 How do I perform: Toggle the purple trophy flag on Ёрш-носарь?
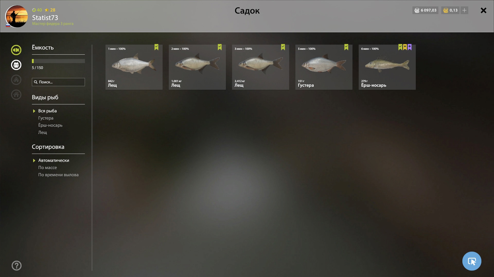click(410, 47)
